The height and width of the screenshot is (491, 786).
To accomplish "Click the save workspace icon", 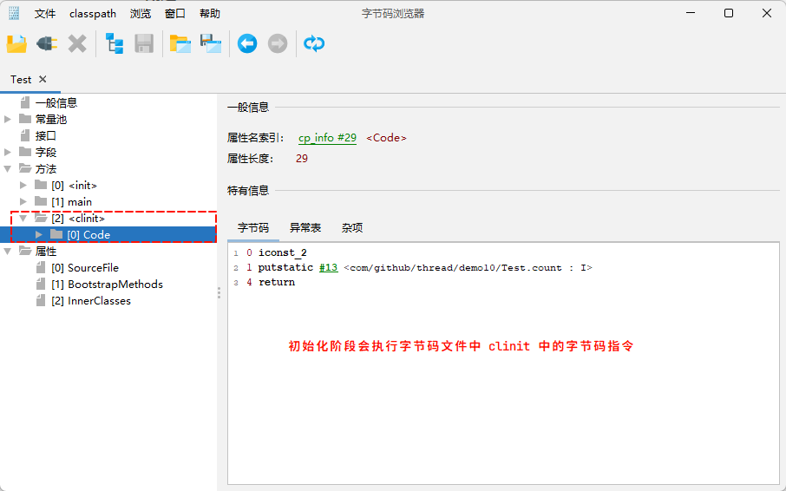I will pos(211,43).
